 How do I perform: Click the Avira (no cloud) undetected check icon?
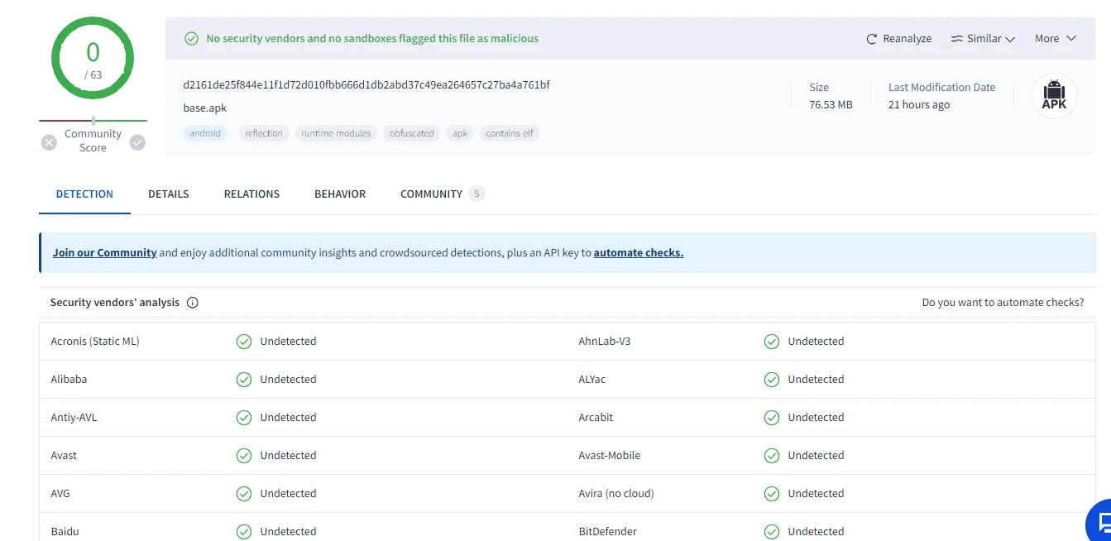772,494
